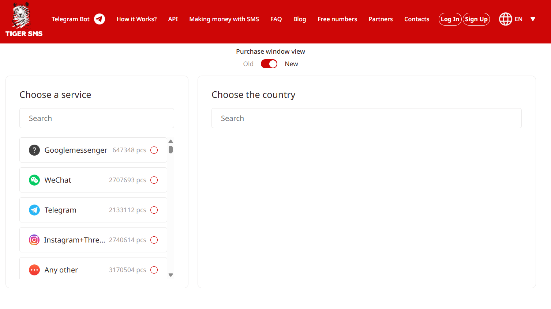Click the Googlemessenger service name
The height and width of the screenshot is (309, 551).
(x=76, y=150)
